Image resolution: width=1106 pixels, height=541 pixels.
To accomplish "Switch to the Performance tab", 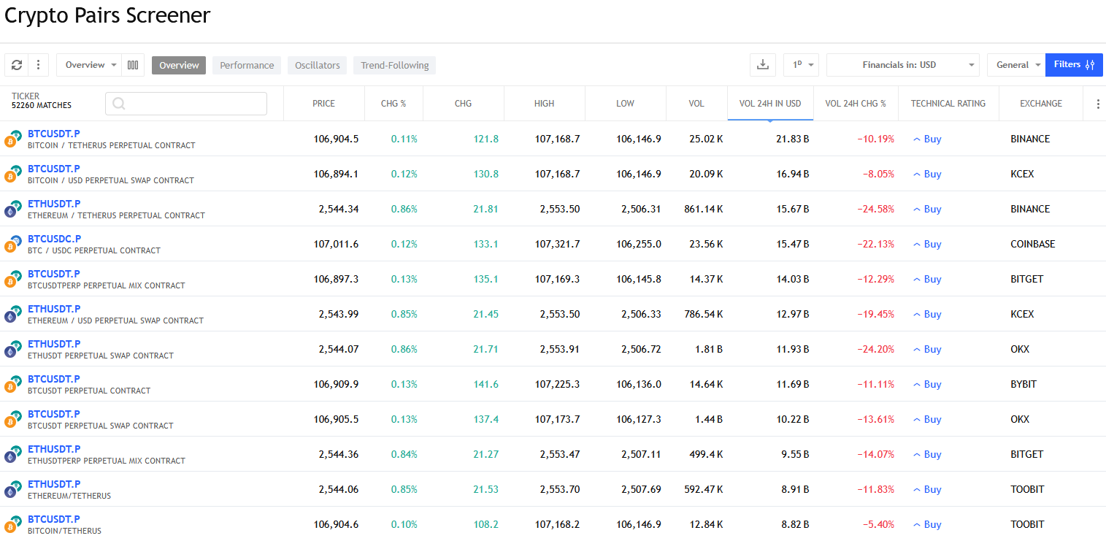I will 247,65.
